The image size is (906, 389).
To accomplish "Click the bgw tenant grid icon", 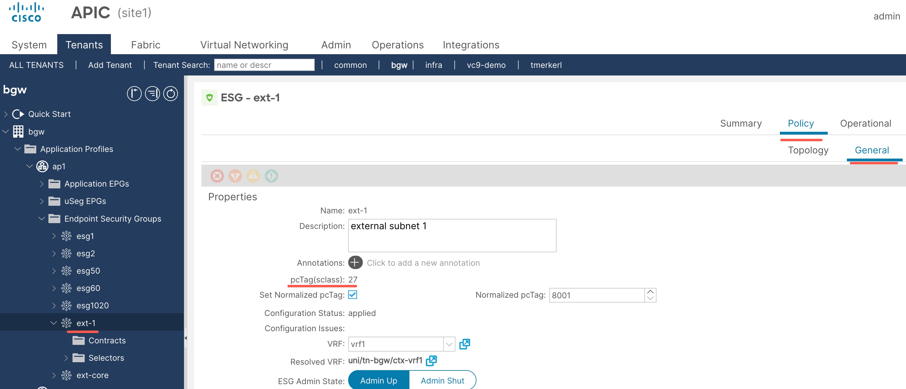I will [x=18, y=131].
